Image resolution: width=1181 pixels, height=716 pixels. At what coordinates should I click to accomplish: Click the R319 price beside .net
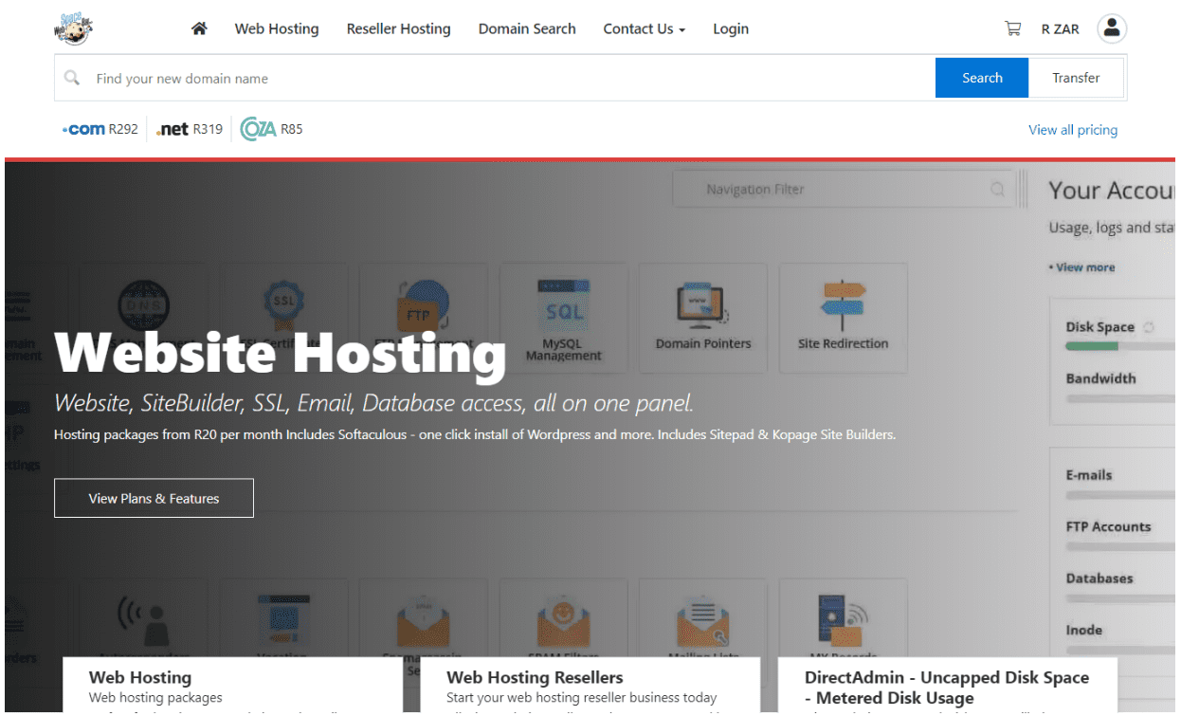[208, 129]
